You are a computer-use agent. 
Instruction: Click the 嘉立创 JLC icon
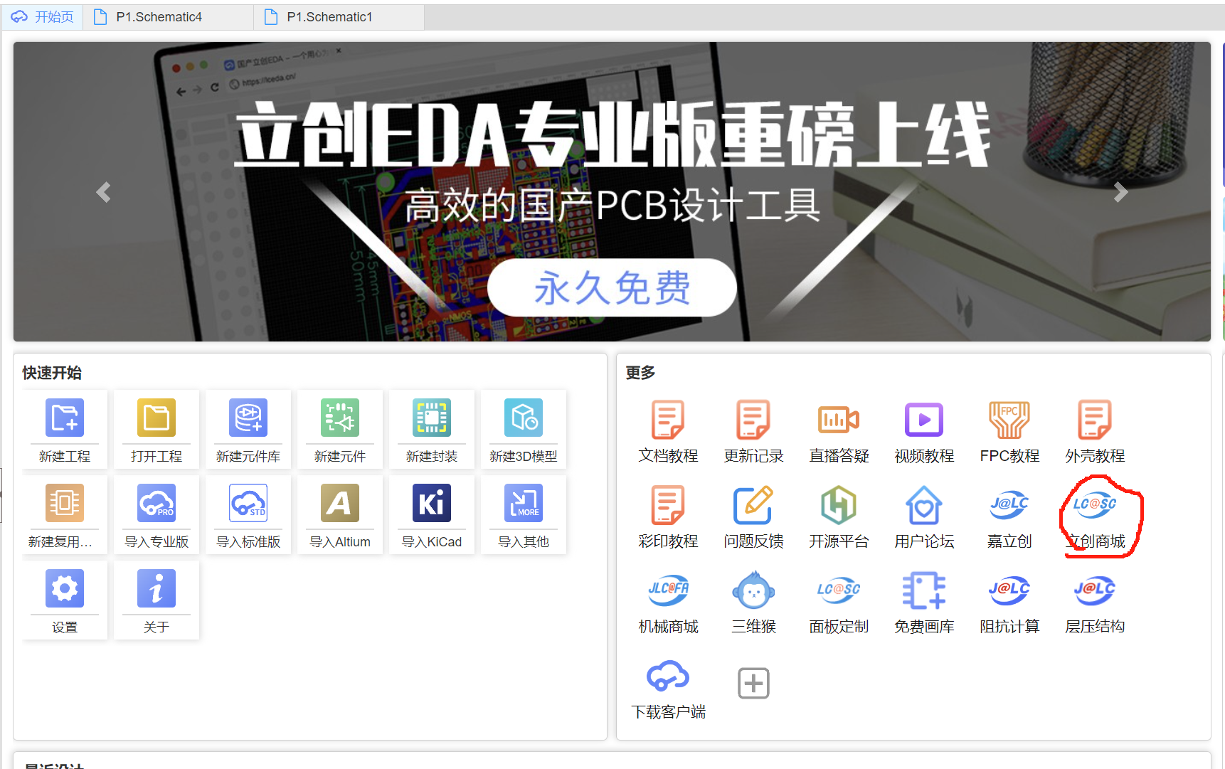pos(1009,505)
